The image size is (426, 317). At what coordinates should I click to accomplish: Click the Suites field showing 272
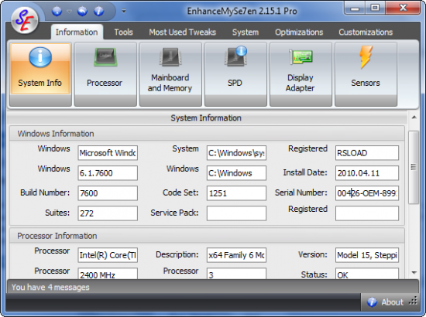click(x=108, y=213)
